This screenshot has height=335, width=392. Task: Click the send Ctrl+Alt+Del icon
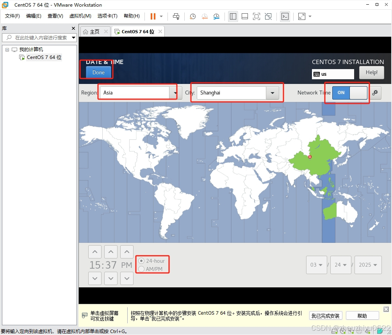point(176,16)
